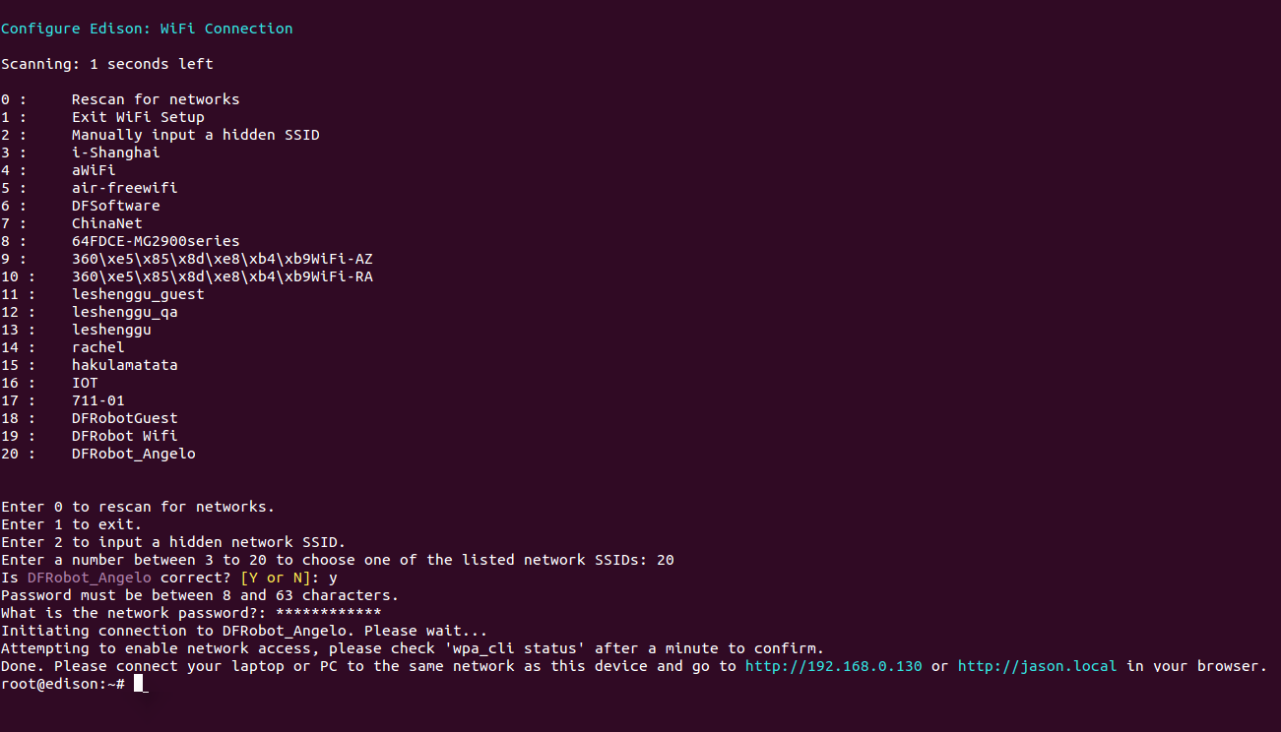The width and height of the screenshot is (1281, 732).
Task: Click the DFSoftware network entry
Action: [x=115, y=206]
